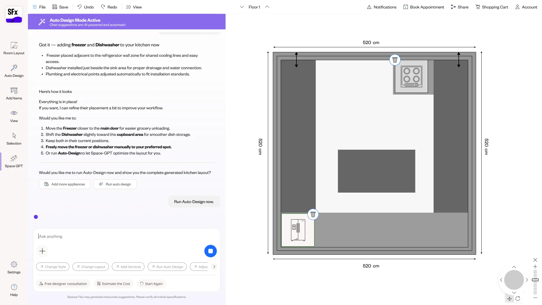Pan the canvas up with navigator arrow
The height and width of the screenshot is (305, 542).
(514, 267)
